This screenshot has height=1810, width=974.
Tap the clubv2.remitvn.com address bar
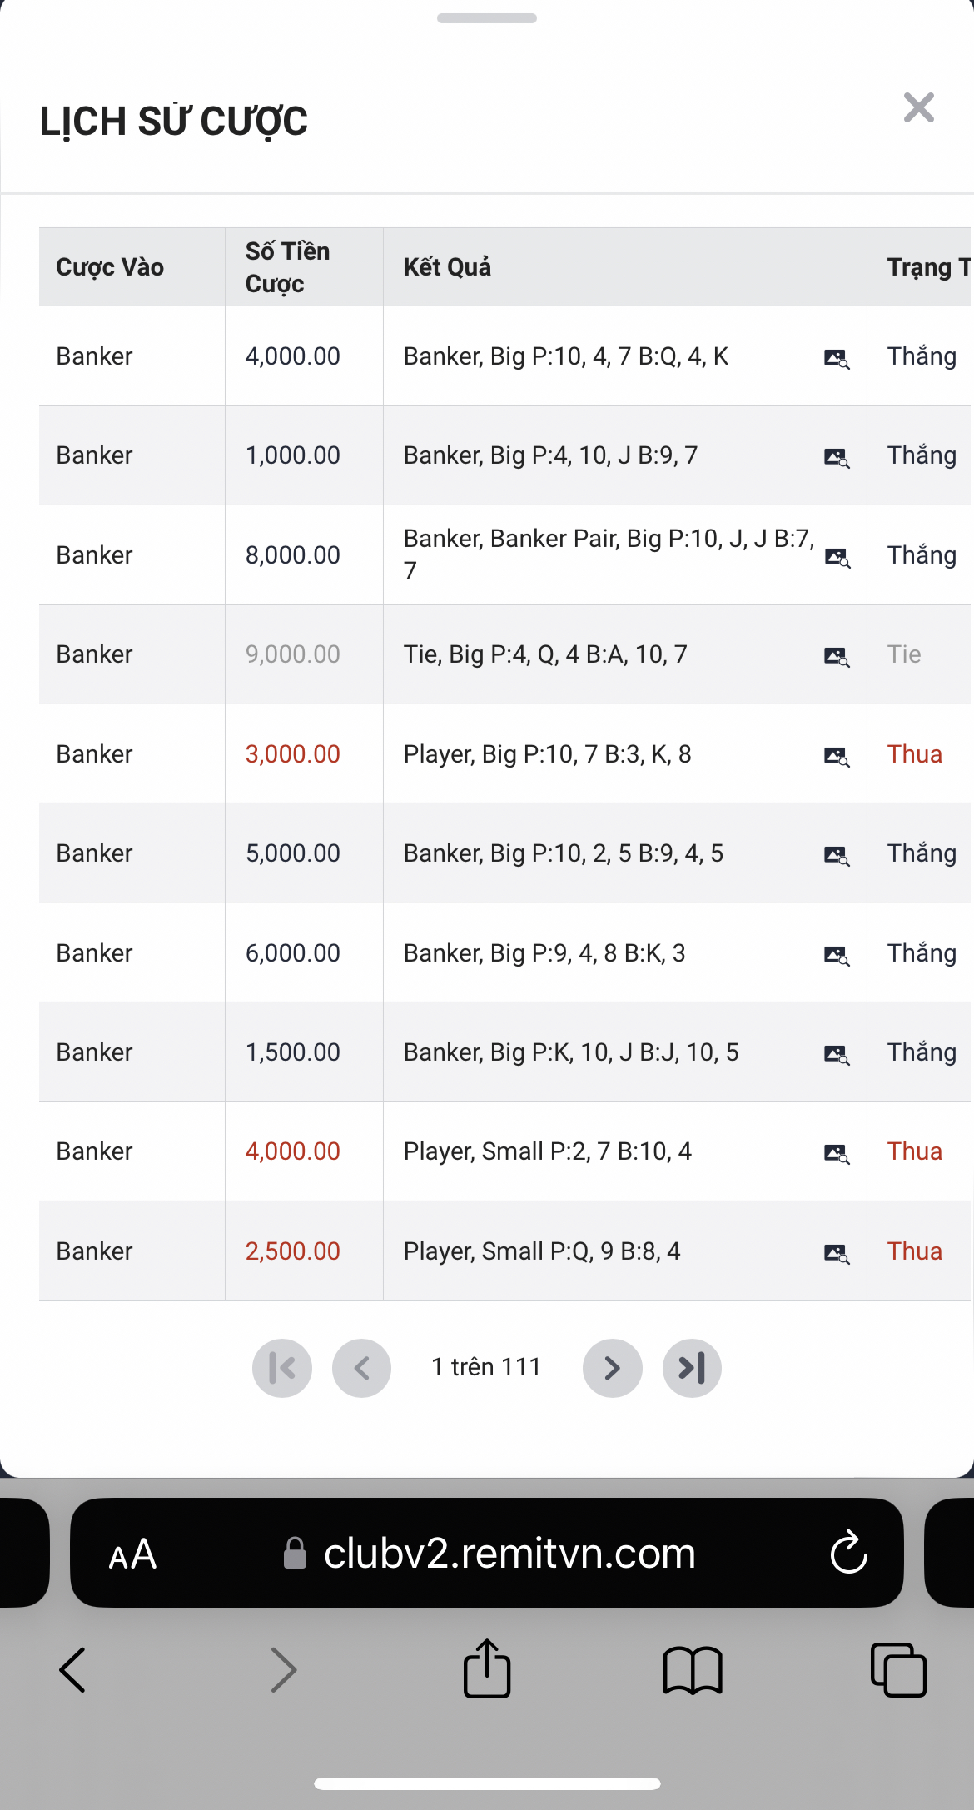508,1554
